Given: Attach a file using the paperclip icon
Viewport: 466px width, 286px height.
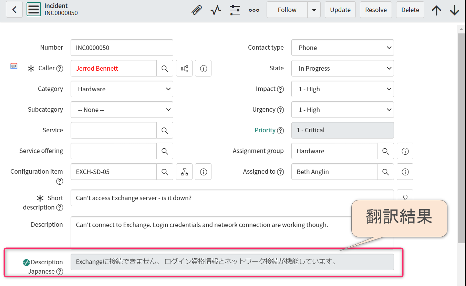Looking at the screenshot, I should point(196,10).
